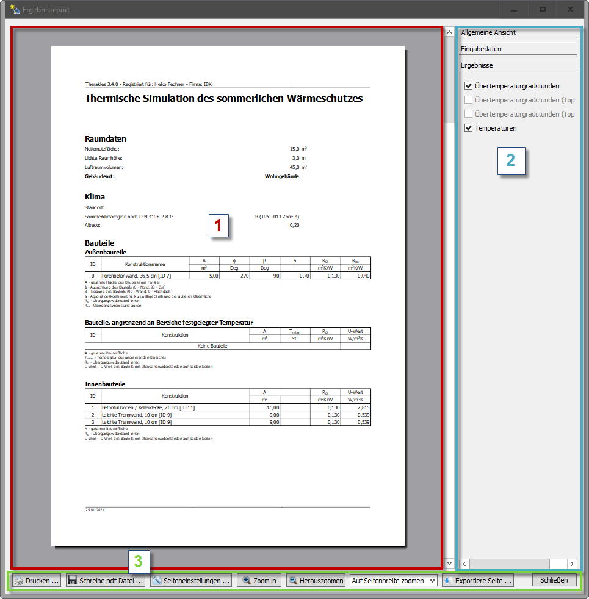Click the 'Raumdaten' heading in report
The width and height of the screenshot is (589, 599).
click(106, 138)
